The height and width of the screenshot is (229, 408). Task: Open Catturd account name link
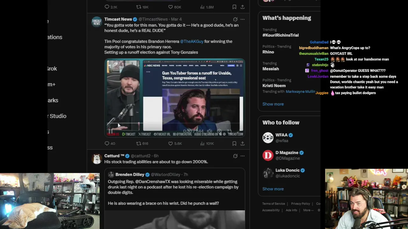[114, 156]
